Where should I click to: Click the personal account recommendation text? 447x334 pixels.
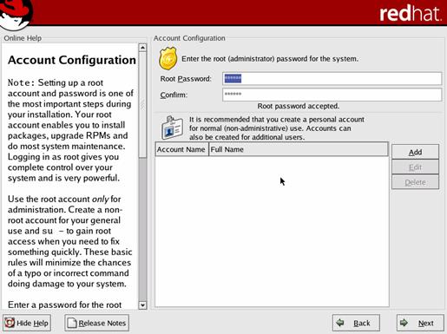(x=277, y=128)
